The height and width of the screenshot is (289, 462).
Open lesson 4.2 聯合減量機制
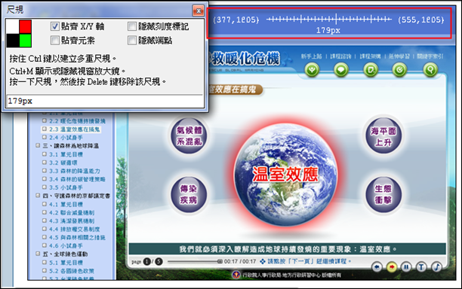click(72, 212)
